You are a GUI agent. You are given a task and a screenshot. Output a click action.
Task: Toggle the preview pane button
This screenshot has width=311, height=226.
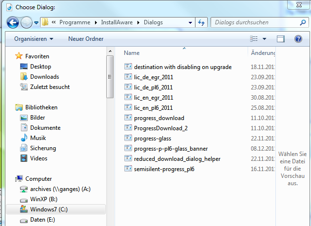(x=280, y=39)
